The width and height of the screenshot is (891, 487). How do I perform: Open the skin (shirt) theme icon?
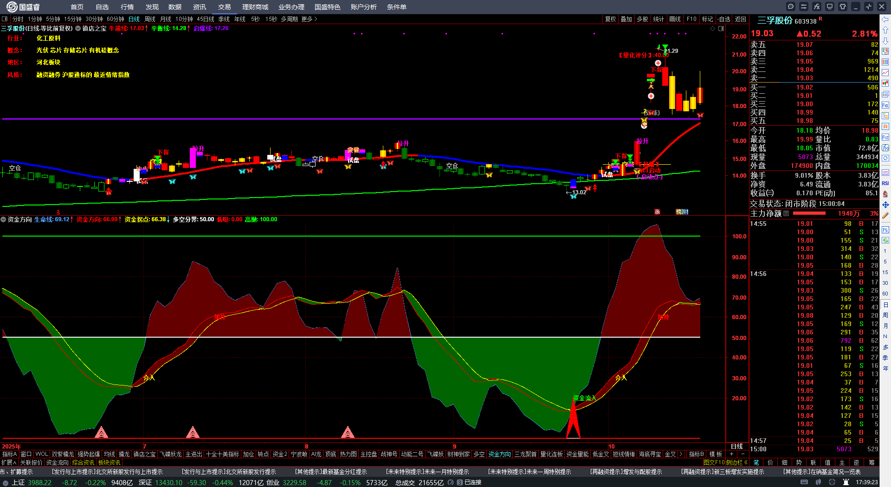pos(843,6)
